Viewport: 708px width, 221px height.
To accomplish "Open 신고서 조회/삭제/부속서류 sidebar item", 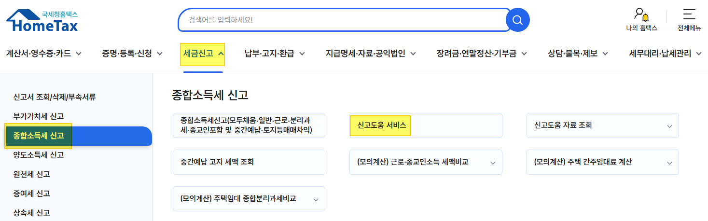I will (55, 97).
